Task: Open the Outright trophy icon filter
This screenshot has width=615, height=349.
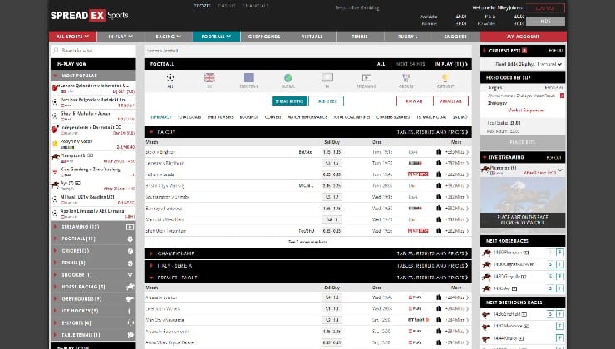Action: (x=445, y=77)
